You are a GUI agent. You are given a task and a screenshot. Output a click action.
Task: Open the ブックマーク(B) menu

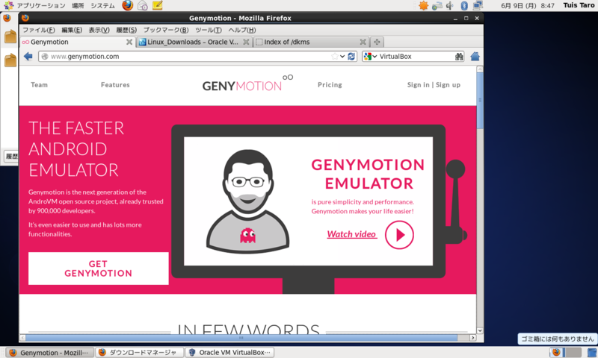pyautogui.click(x=166, y=30)
